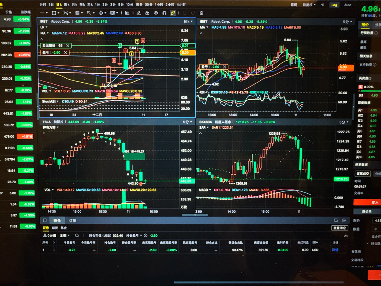Click info icon next to 持仓盈亏
Viewport: 381px width, 286px height.
(145, 235)
